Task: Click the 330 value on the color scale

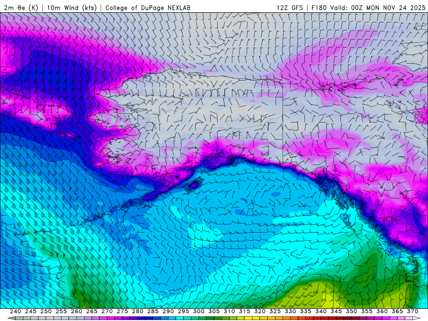Action: tap(291, 311)
